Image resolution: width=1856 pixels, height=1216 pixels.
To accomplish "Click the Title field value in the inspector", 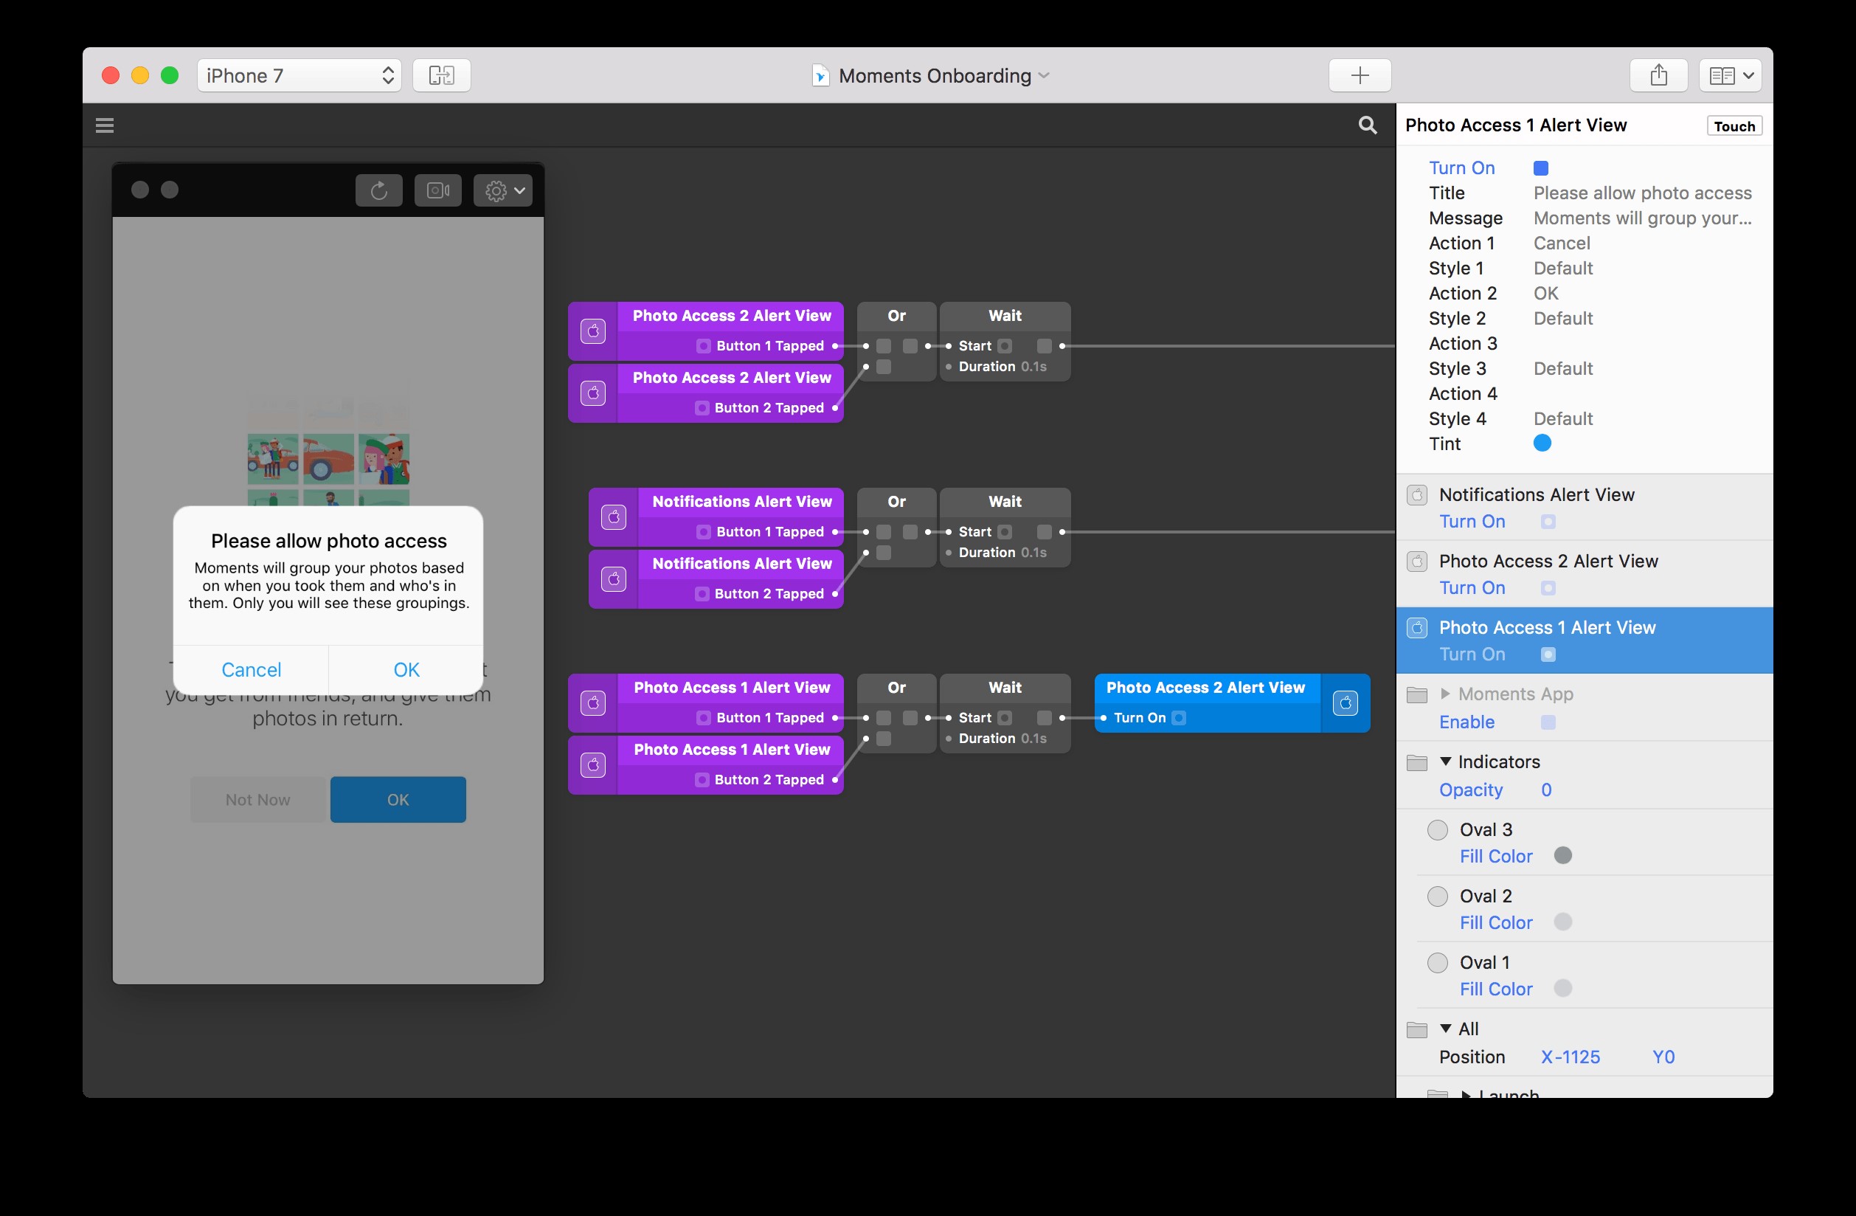I will point(1641,193).
